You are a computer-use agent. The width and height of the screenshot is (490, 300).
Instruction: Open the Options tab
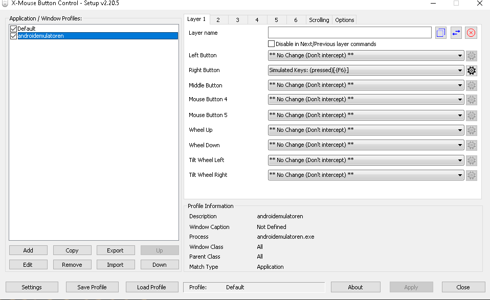(344, 20)
